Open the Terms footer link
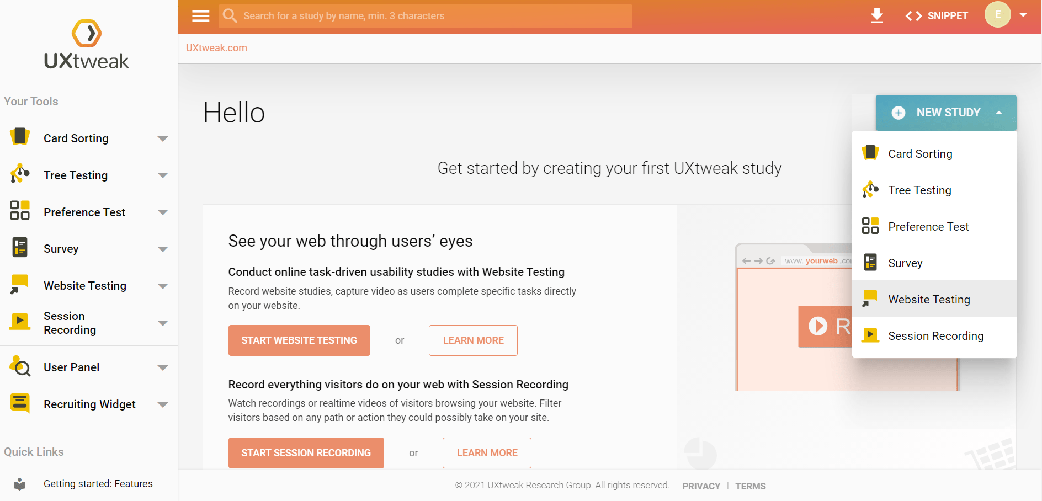Viewport: 1042px width, 501px height. pos(750,486)
